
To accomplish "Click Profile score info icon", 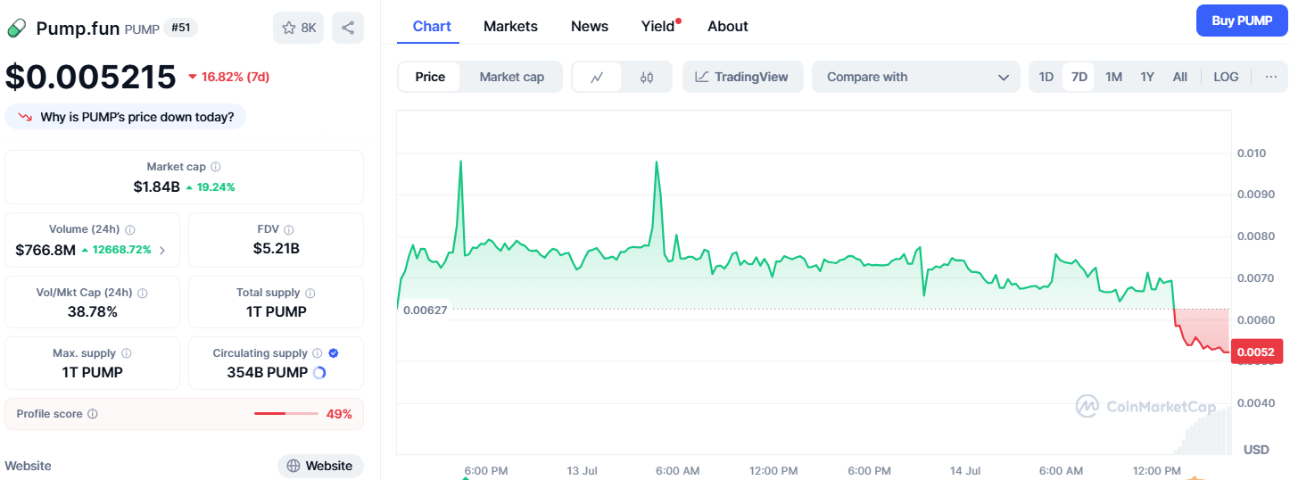I will pos(93,414).
